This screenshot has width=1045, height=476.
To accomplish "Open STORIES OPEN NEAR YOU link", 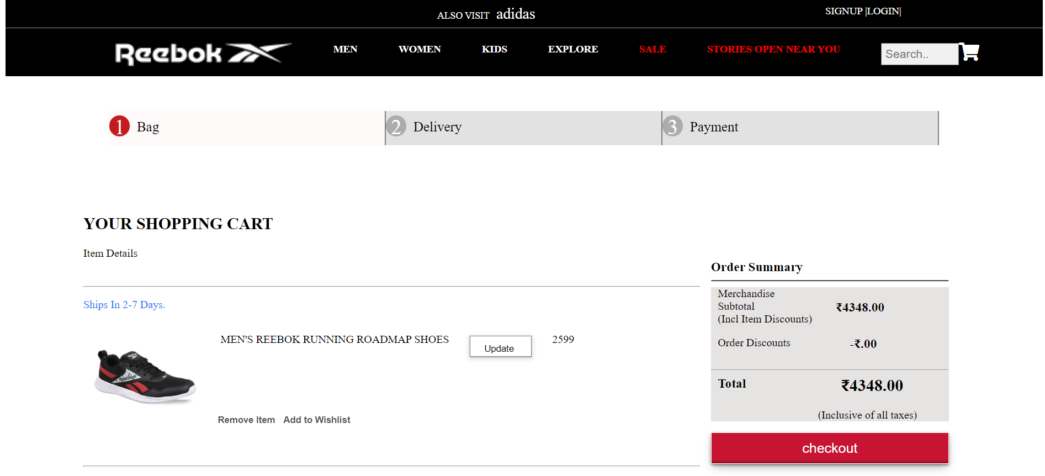I will click(773, 49).
